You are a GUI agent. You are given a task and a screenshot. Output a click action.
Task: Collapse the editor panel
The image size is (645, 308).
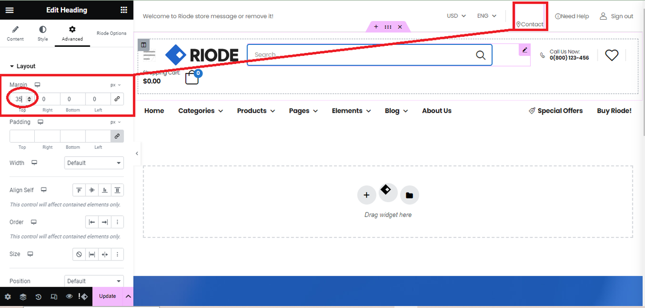pos(137,153)
